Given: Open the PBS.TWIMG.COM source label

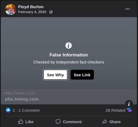Looking at the screenshot, I should tap(20, 93).
